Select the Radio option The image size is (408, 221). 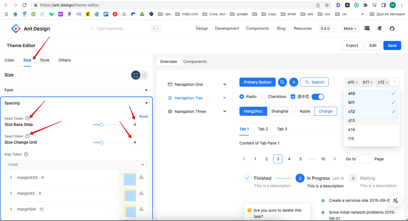(242, 97)
